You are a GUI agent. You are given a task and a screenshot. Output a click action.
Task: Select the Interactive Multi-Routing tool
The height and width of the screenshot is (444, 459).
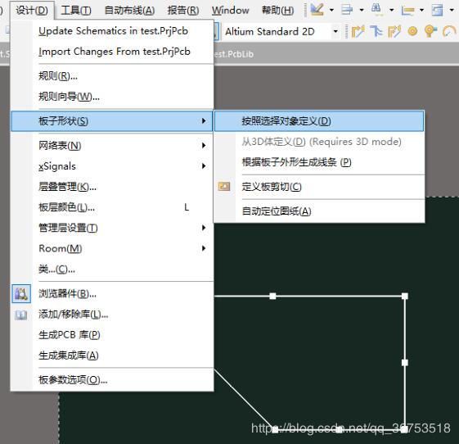pyautogui.click(x=376, y=31)
